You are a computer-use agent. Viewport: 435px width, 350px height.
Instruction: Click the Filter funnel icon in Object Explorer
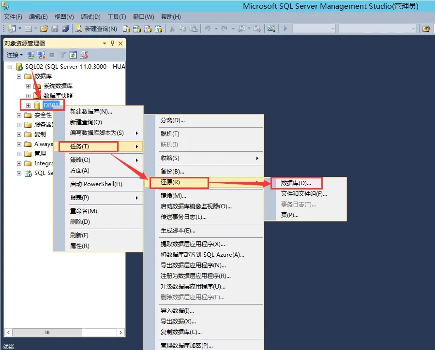pos(62,55)
